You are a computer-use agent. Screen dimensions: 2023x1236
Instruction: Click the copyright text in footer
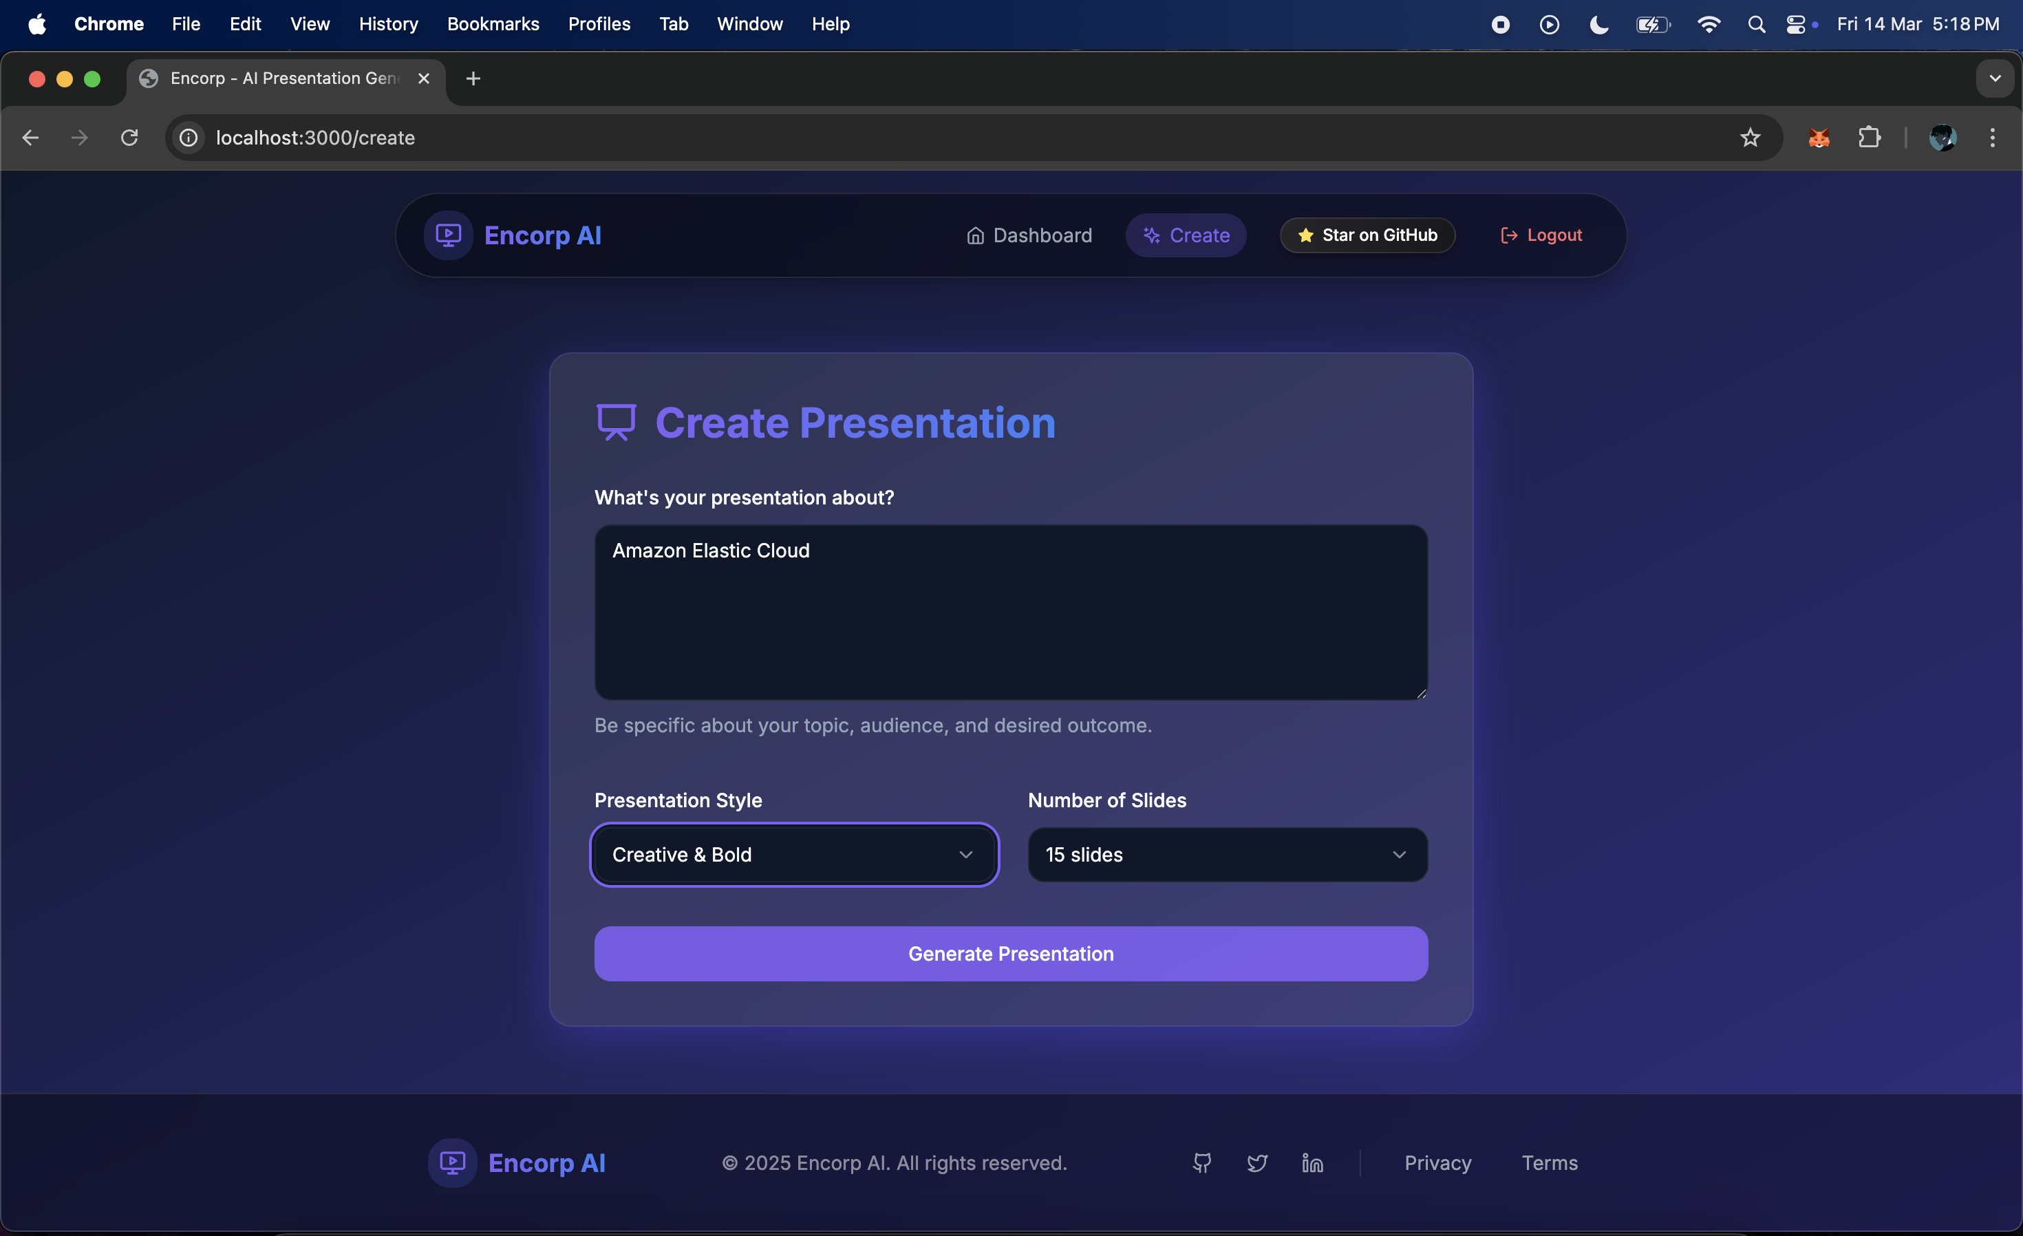point(894,1163)
